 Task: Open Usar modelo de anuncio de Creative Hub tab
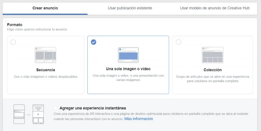point(215,8)
